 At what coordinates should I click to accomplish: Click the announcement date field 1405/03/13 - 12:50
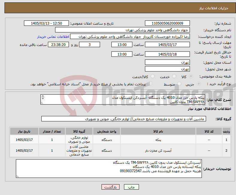46,23
